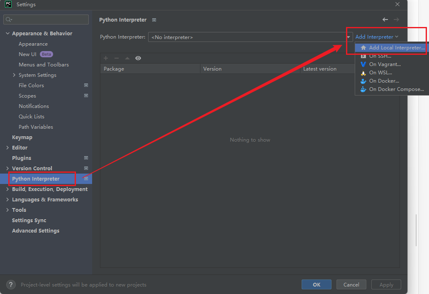Close the Settings dialog with X
This screenshot has width=429, height=294.
click(397, 4)
